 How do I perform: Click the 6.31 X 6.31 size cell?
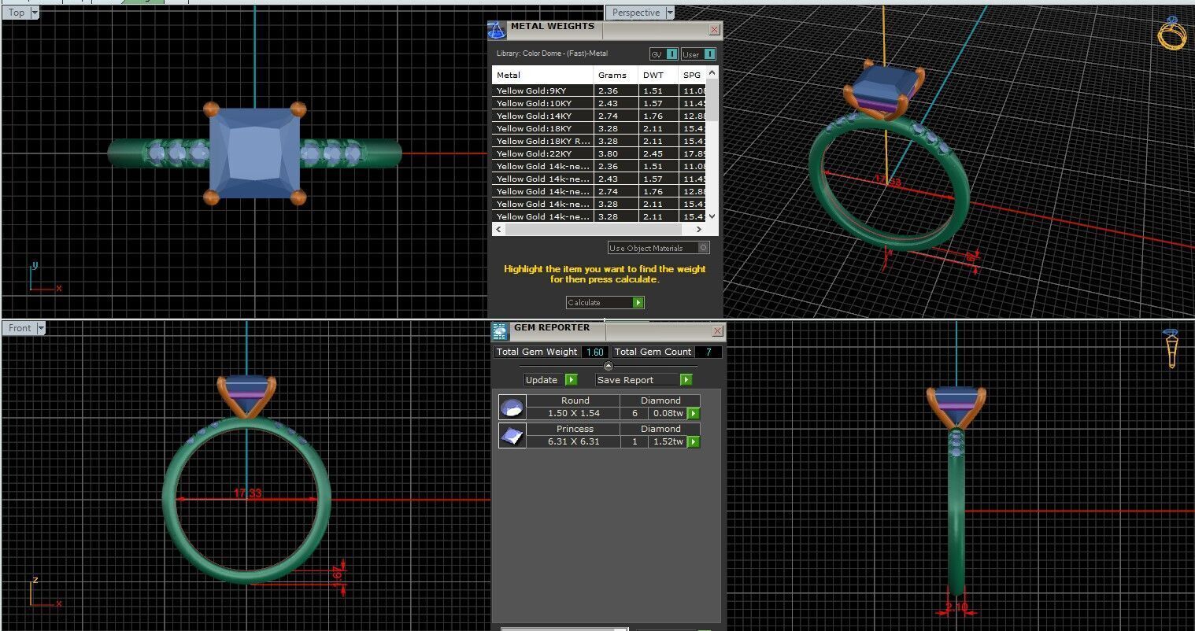pyautogui.click(x=573, y=441)
